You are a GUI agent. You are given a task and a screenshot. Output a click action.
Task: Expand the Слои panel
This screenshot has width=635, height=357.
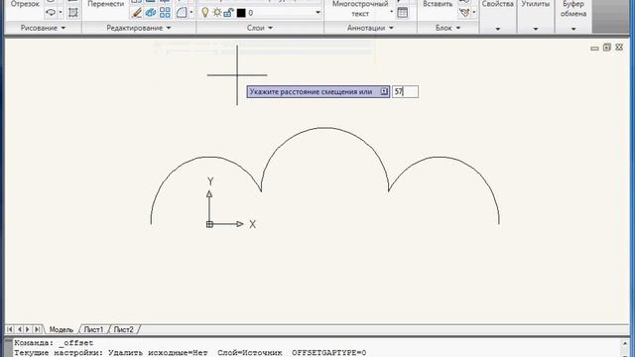tap(260, 28)
